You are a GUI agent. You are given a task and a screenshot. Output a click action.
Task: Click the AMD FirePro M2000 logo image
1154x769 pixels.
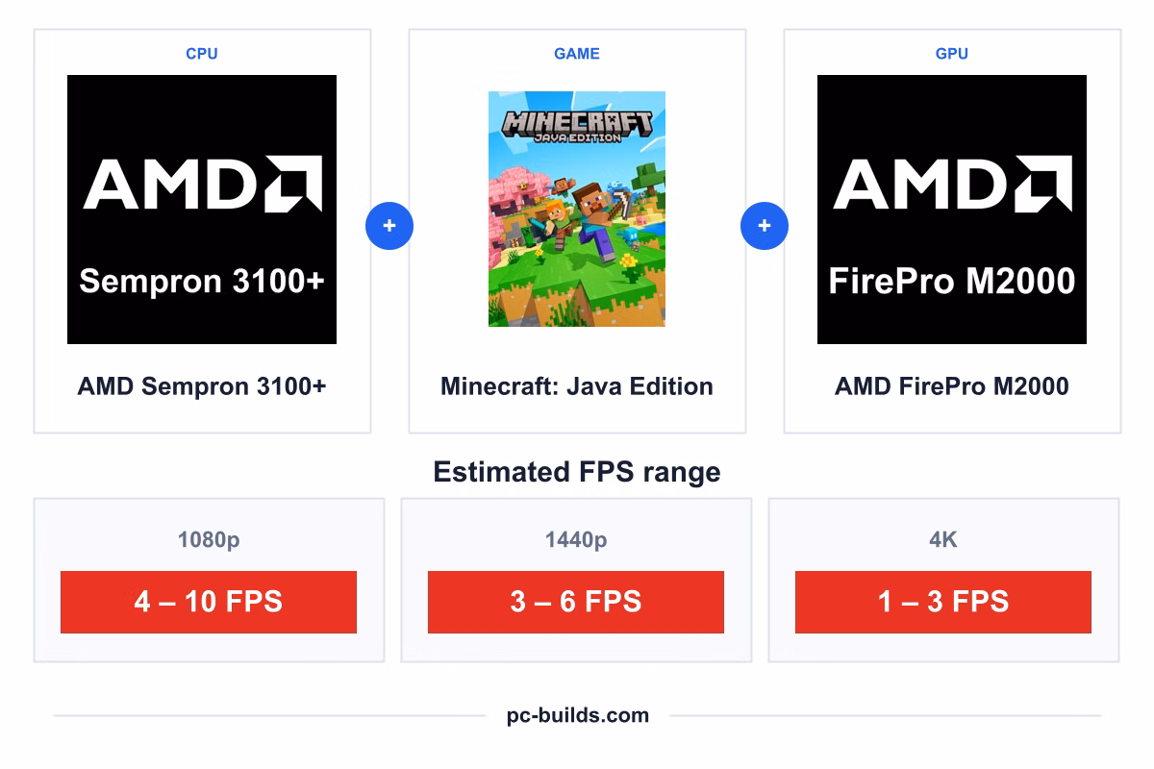952,210
